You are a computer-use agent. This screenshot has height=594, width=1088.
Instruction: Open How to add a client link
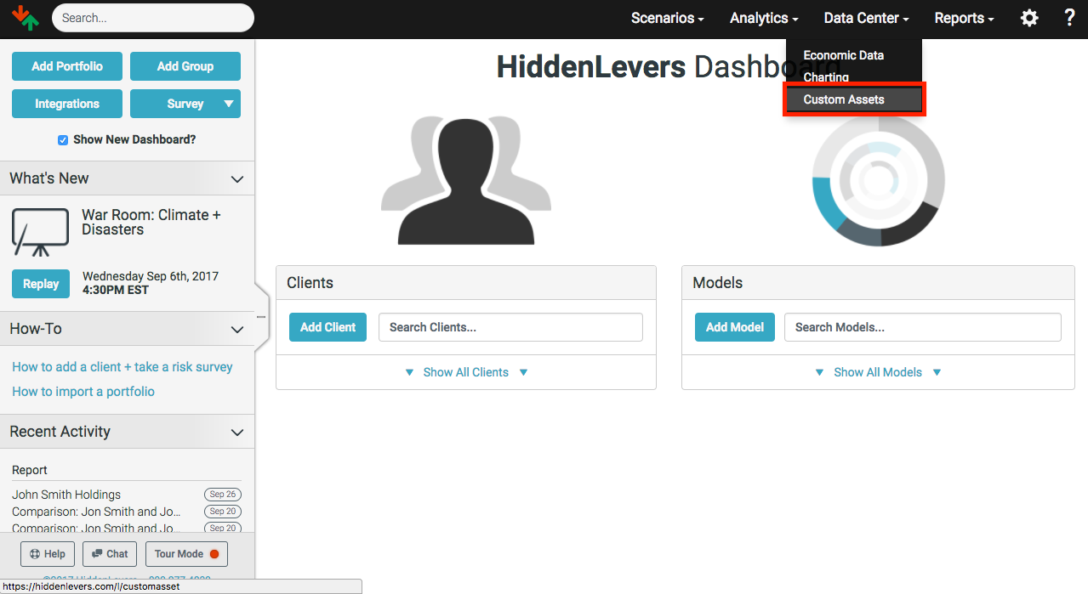click(122, 367)
